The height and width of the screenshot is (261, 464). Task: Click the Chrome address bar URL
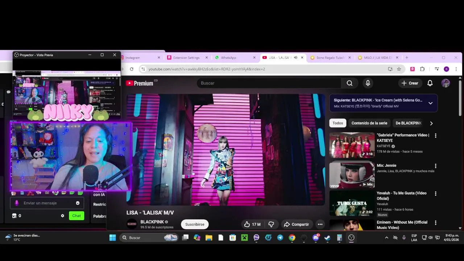(207, 69)
